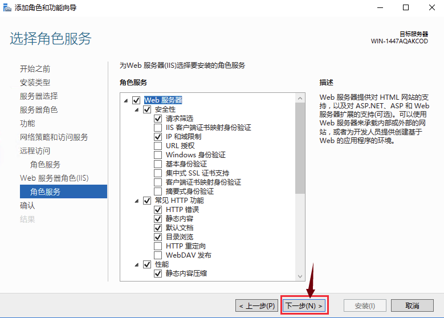The image size is (444, 318).
Task: Click the scroll-down arrow of the role services list
Action: coord(300,276)
